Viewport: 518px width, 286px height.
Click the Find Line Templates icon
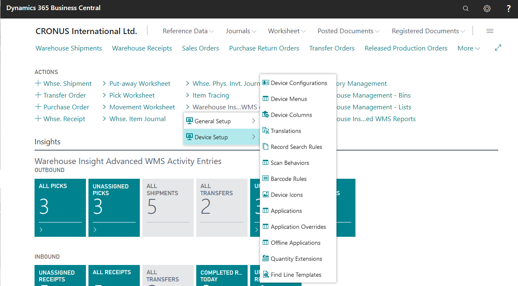pos(266,275)
